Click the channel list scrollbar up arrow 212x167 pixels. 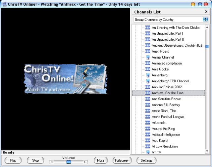(x=207, y=27)
